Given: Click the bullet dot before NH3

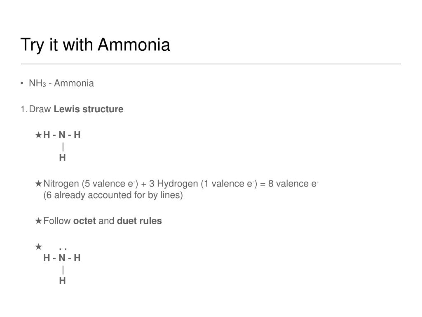Looking at the screenshot, I should 22,83.
